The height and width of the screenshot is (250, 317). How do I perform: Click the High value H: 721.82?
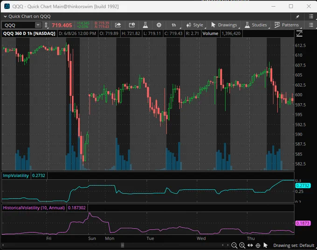[x=131, y=34]
